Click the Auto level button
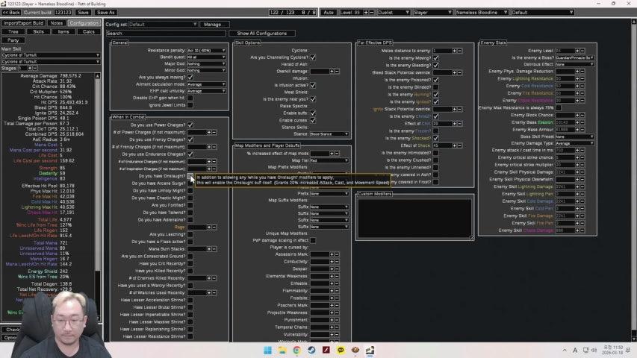Screen dimensions: 637x358 pyautogui.click(x=329, y=13)
